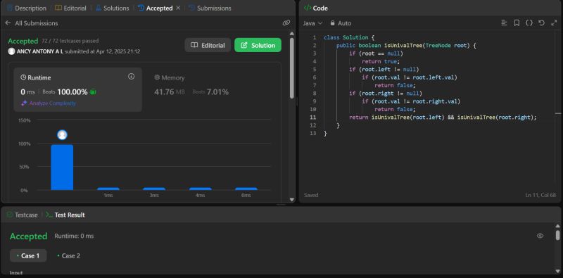Close the Accepted tab
The image size is (563, 278).
pos(178,8)
